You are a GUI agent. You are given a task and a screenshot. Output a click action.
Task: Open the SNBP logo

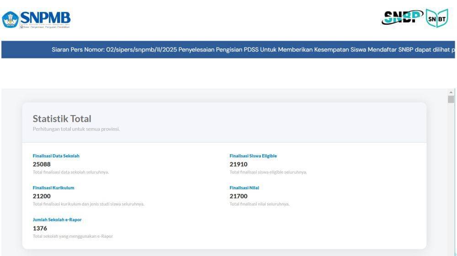coord(402,17)
